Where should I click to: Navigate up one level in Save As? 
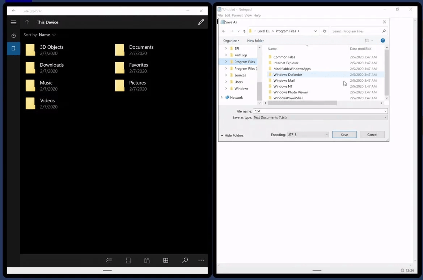[244, 31]
